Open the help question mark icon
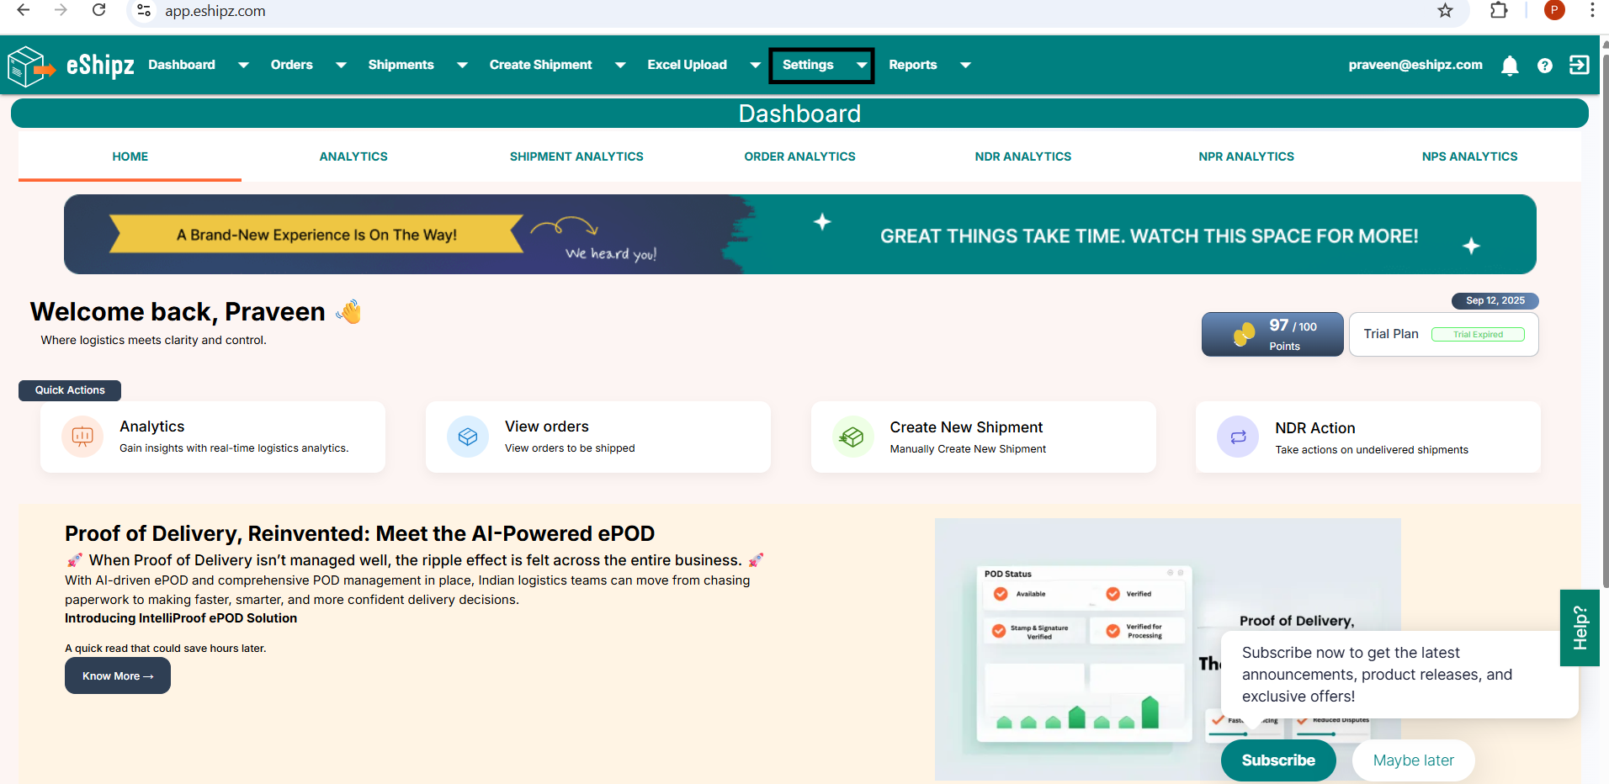The image size is (1609, 784). [x=1545, y=66]
